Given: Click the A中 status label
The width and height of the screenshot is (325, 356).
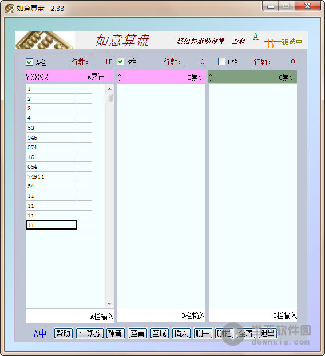Looking at the screenshot, I should click(x=40, y=333).
